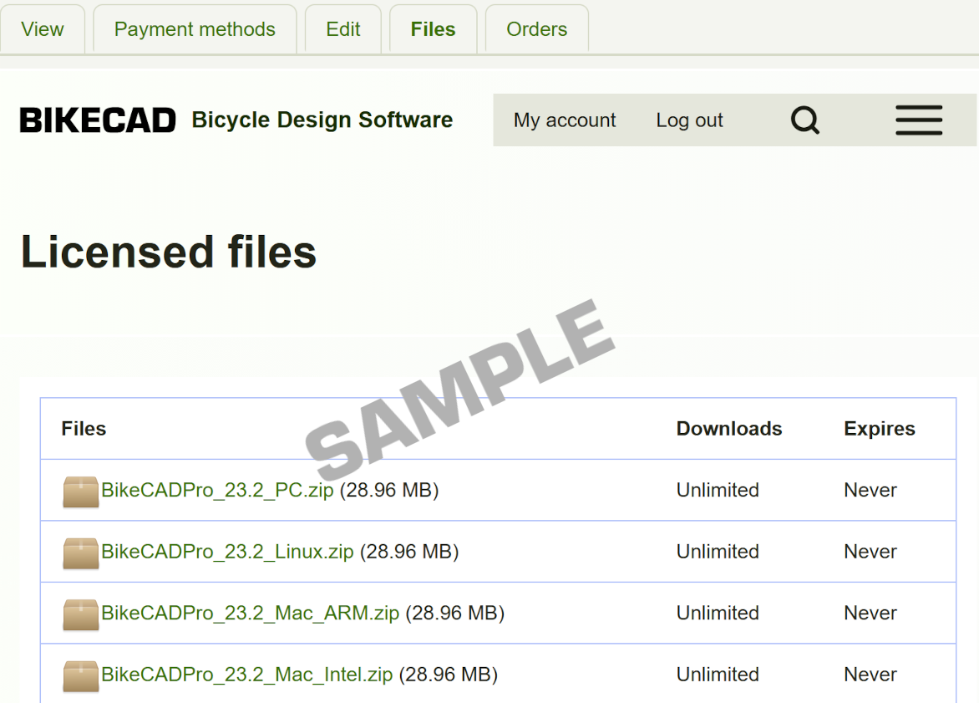The width and height of the screenshot is (979, 703).
Task: Click the Expires column header
Action: pos(880,429)
